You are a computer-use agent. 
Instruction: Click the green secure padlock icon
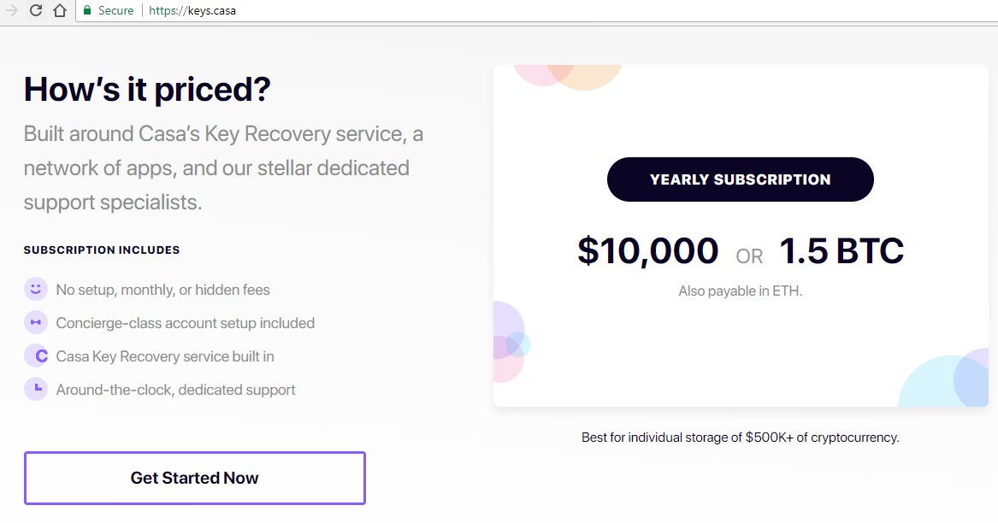click(x=88, y=10)
